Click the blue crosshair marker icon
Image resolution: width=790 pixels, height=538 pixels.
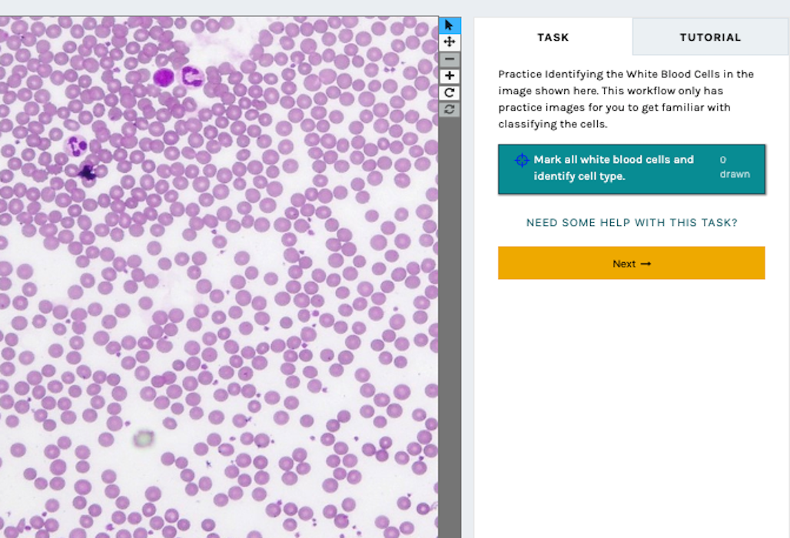522,160
